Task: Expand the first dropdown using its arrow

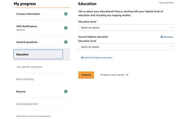Action: click(170, 28)
